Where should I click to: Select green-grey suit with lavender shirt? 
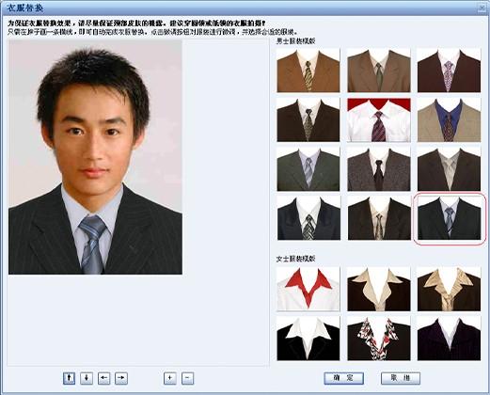click(308, 169)
